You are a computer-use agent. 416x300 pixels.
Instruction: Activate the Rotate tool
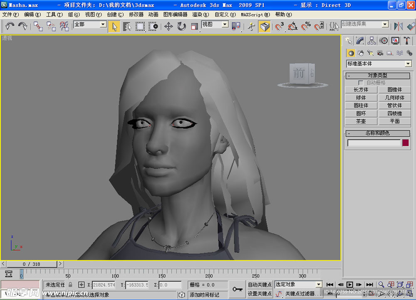[182, 26]
